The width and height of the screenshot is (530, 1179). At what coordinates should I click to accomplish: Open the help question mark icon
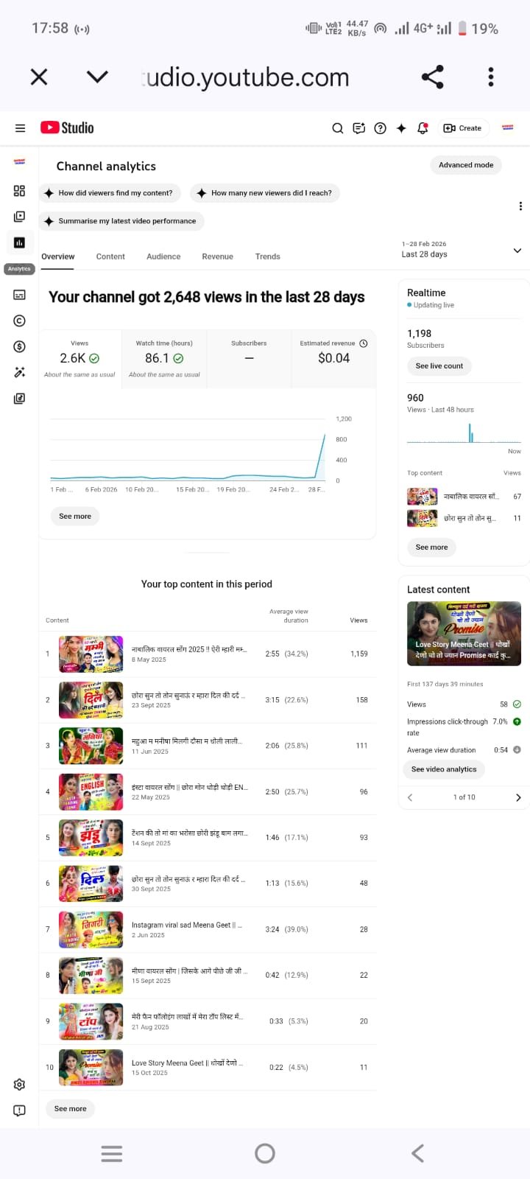[381, 128]
